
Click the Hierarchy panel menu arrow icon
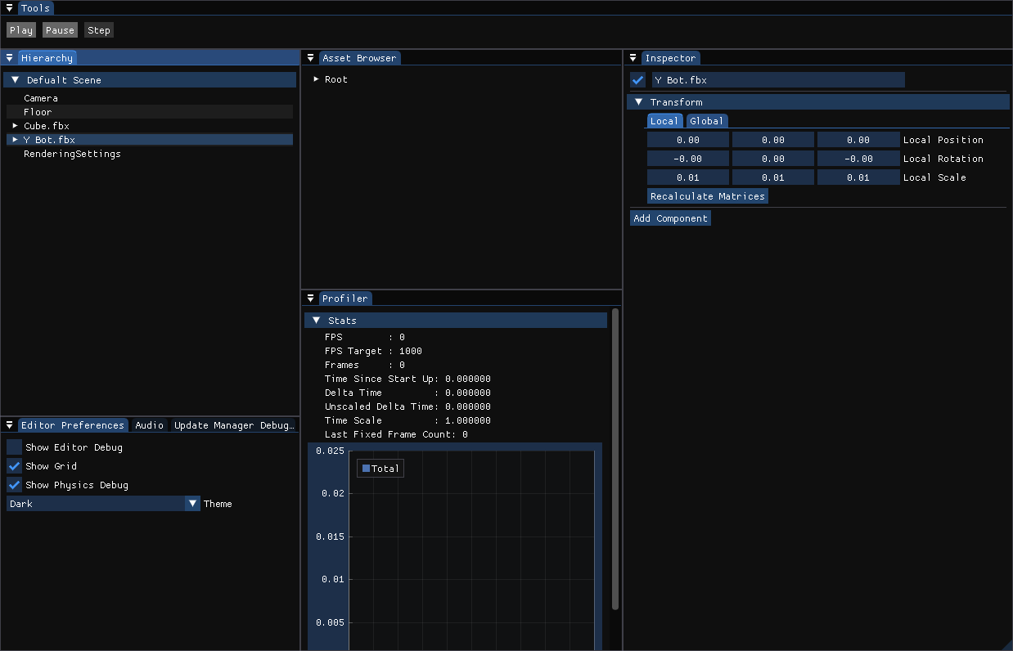click(9, 58)
